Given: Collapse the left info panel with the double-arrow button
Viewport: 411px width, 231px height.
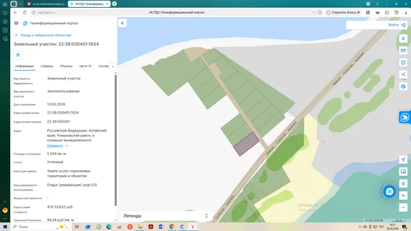Looking at the screenshot, I should pyautogui.click(x=123, y=23).
